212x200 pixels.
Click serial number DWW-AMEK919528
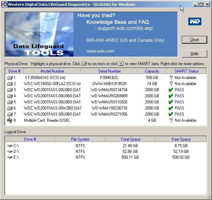(109, 84)
